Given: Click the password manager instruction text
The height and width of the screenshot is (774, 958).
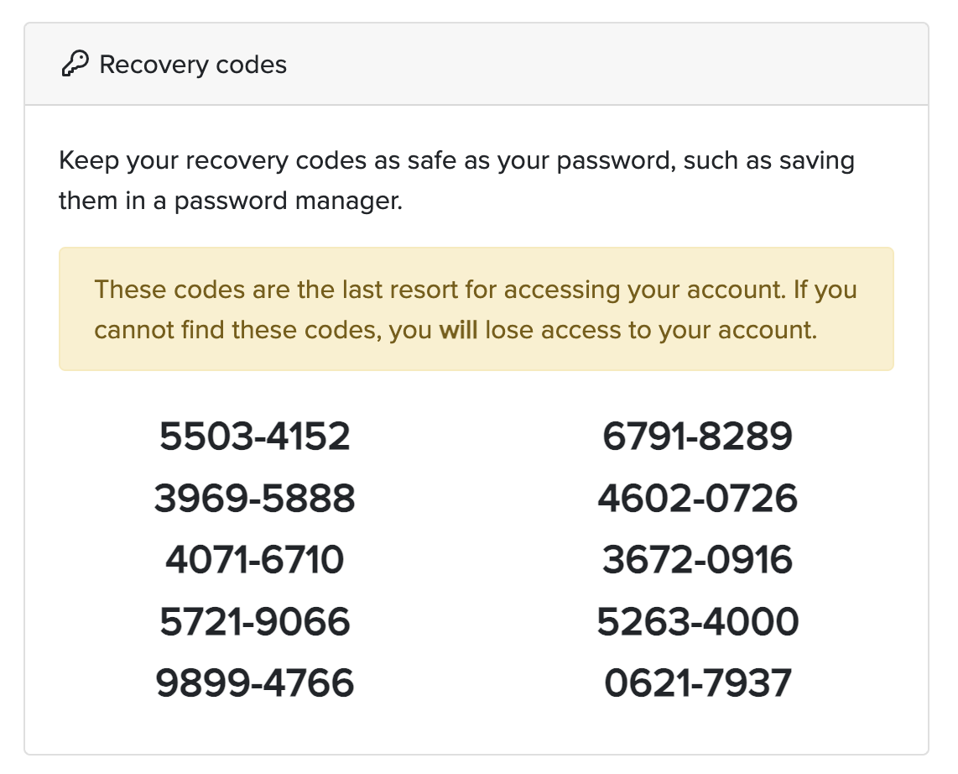Looking at the screenshot, I should tap(456, 180).
